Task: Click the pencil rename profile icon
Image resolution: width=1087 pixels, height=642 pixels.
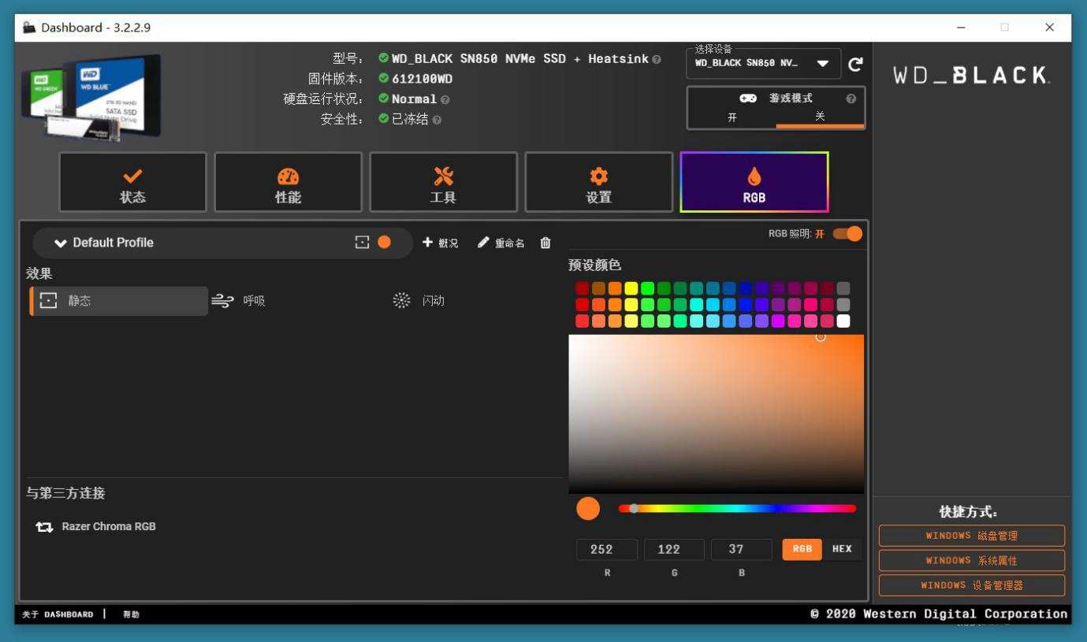Action: [483, 243]
